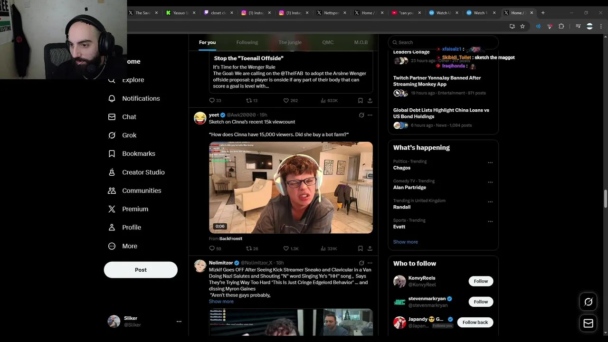Switch to the For you tab
Image resolution: width=608 pixels, height=342 pixels.
[x=207, y=42]
